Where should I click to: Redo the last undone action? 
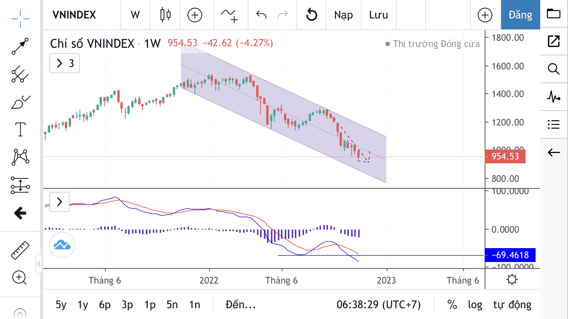click(283, 15)
